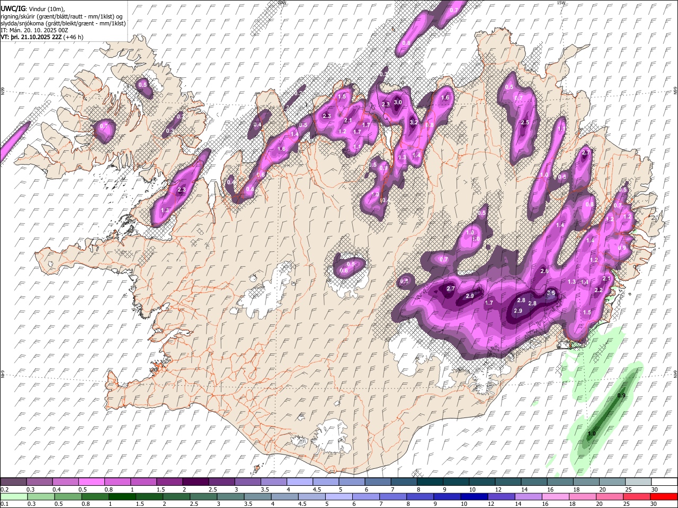The image size is (678, 508).
Task: Click the 'rigning/skúrir' legend description line
Action: click(x=61, y=17)
